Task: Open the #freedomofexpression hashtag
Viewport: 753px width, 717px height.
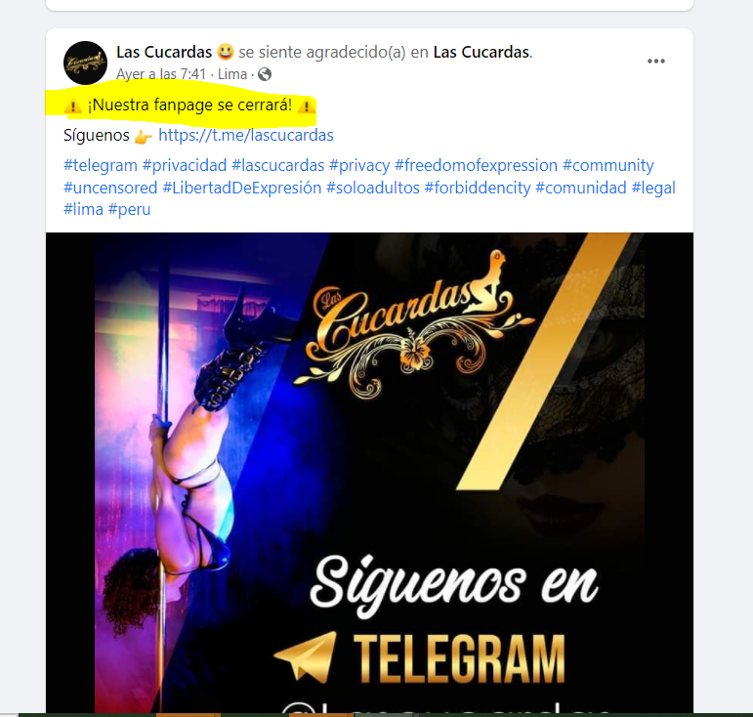Action: (476, 165)
